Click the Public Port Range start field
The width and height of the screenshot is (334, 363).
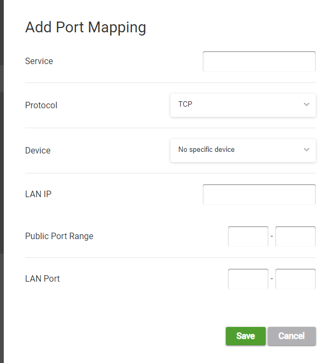click(248, 236)
